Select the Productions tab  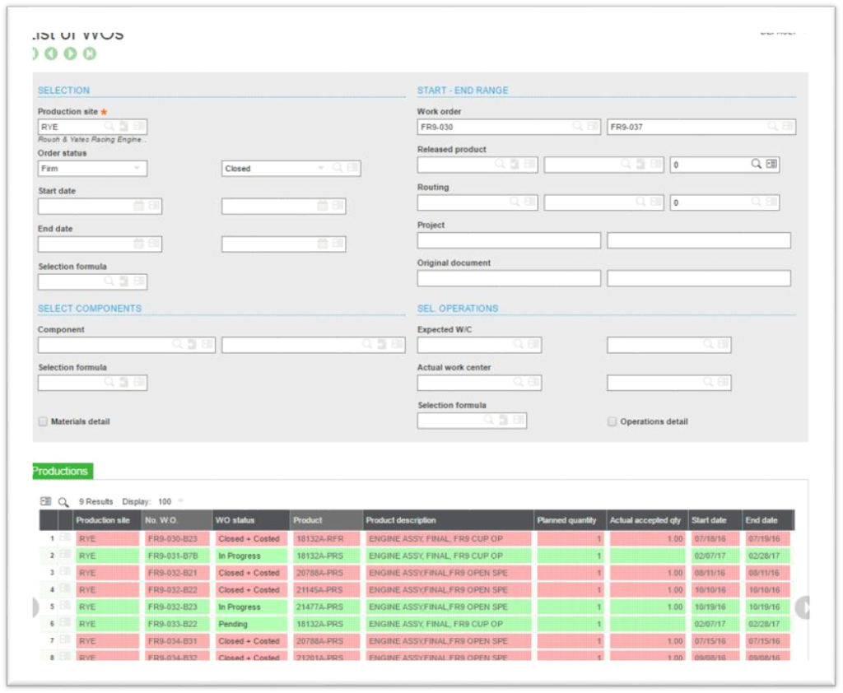tap(62, 471)
